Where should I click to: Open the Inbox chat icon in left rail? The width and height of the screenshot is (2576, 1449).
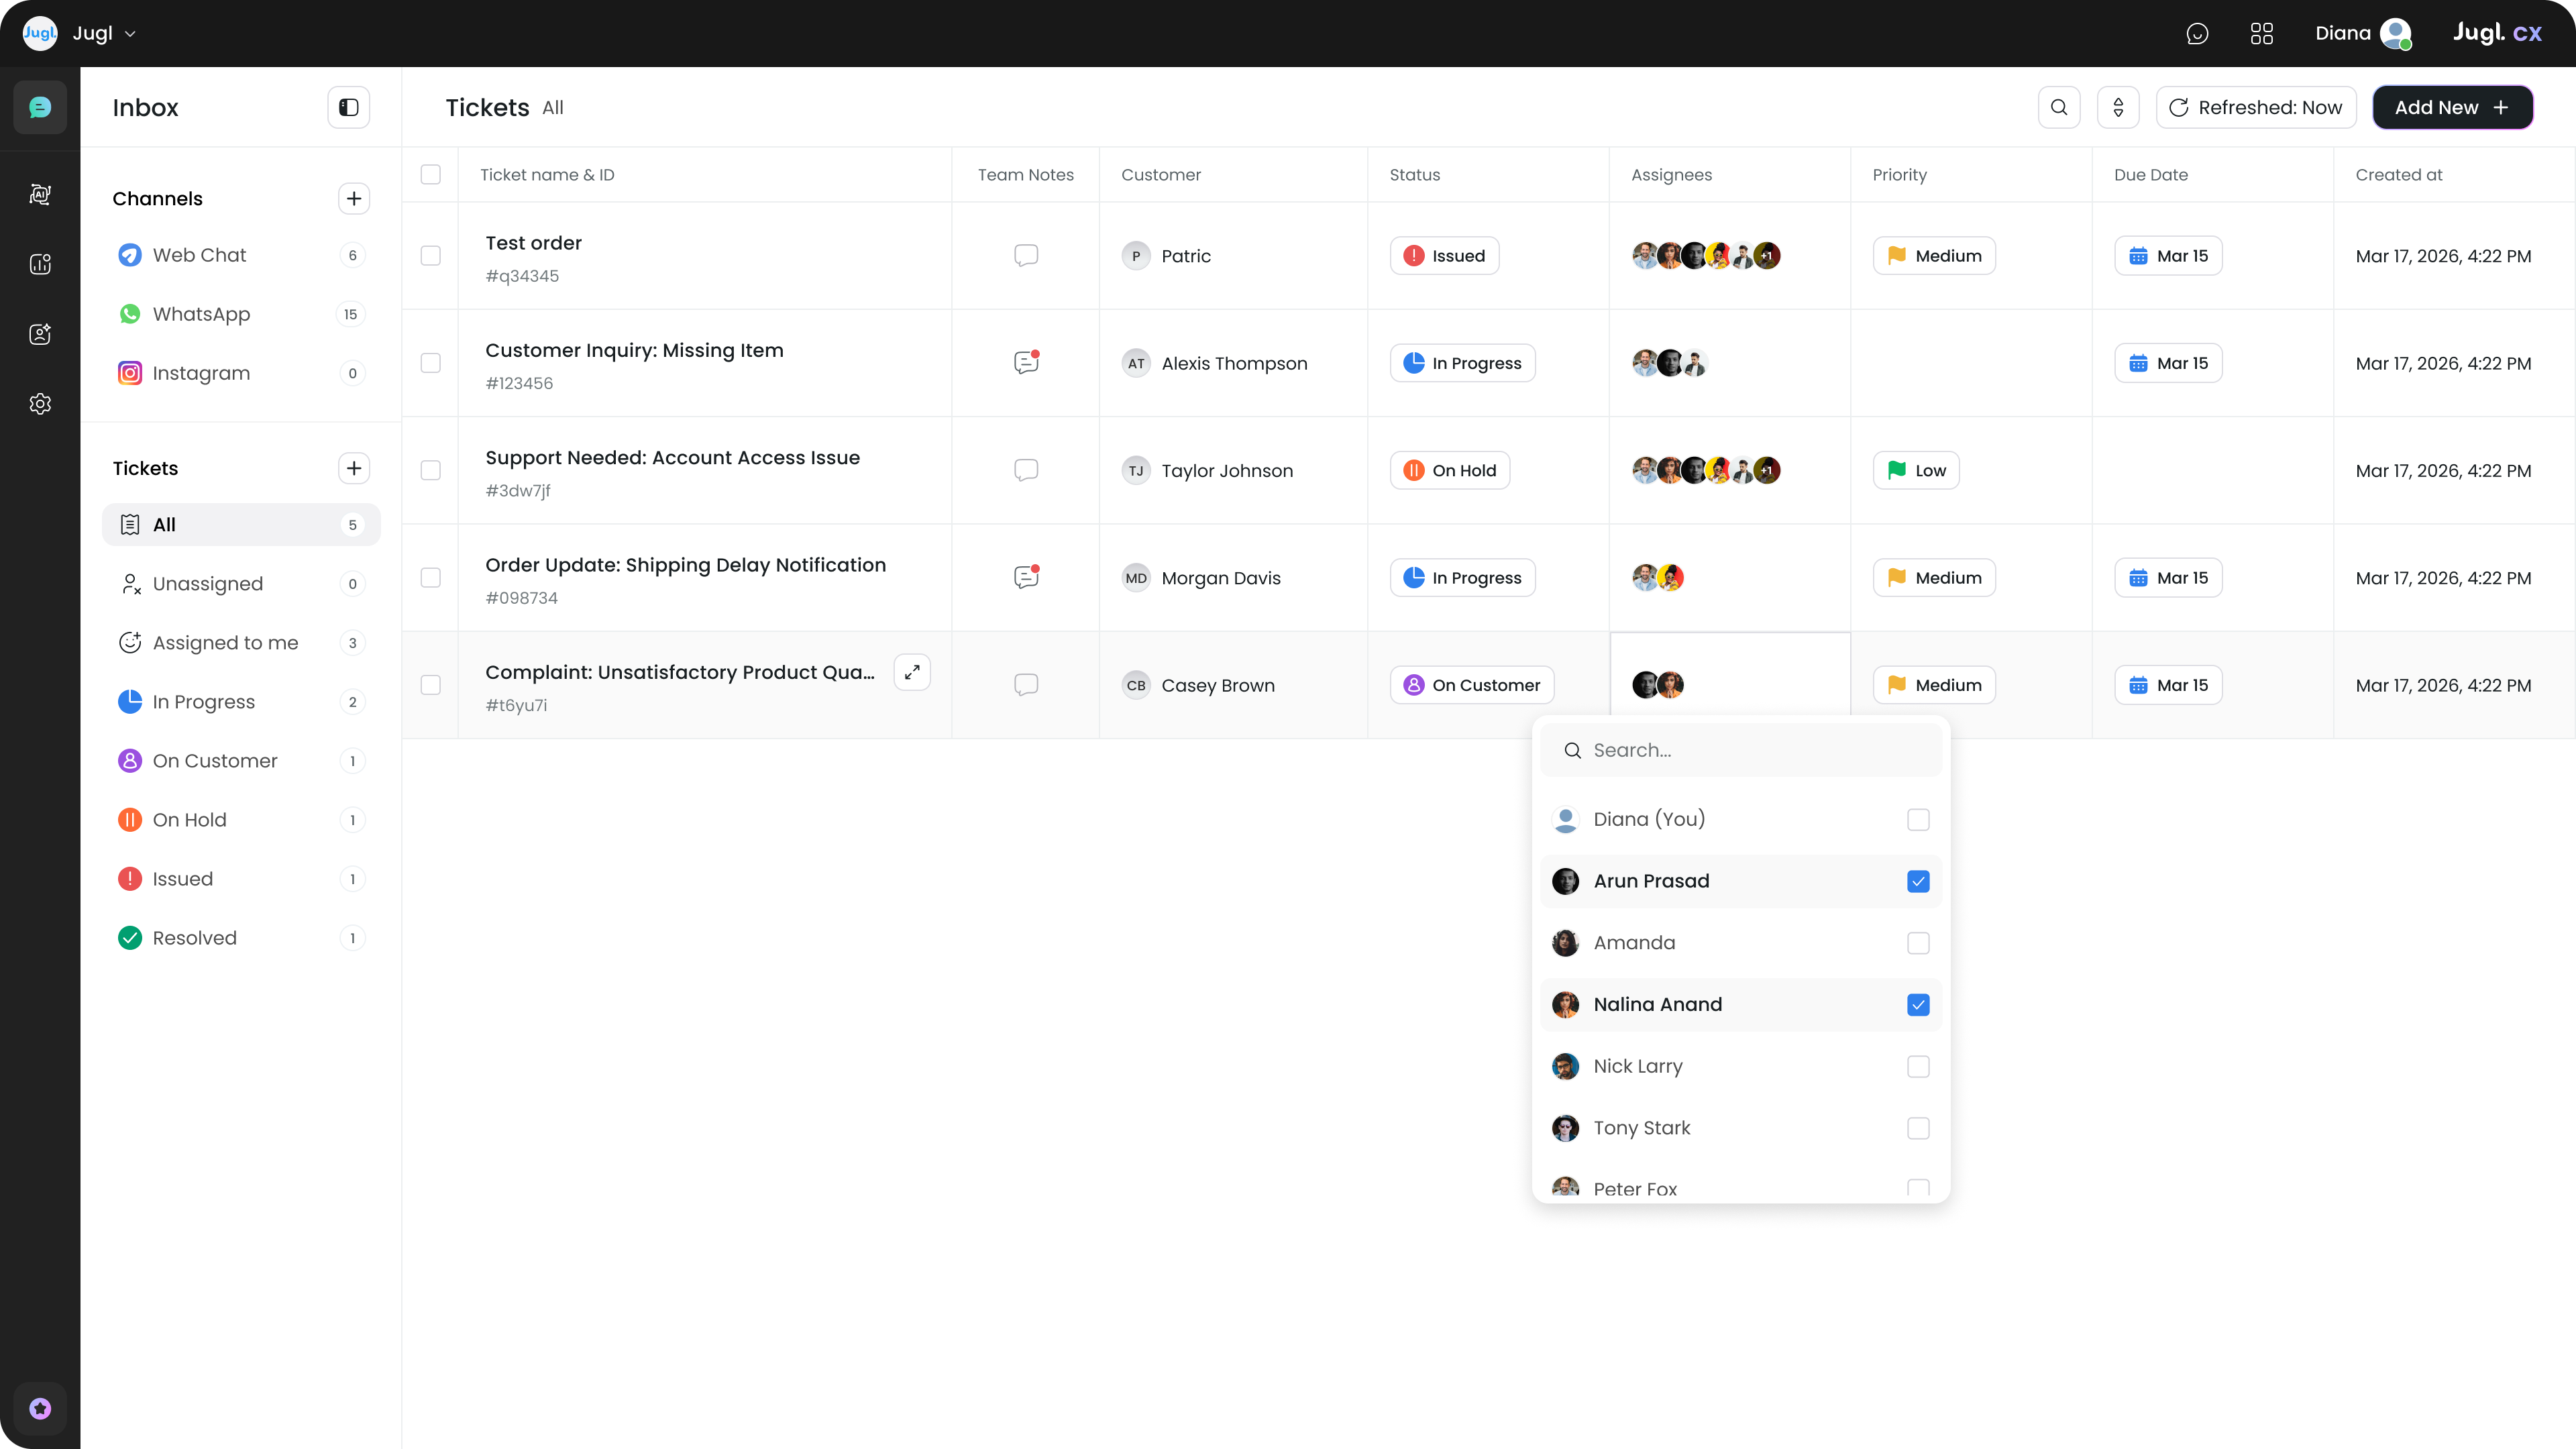[40, 107]
